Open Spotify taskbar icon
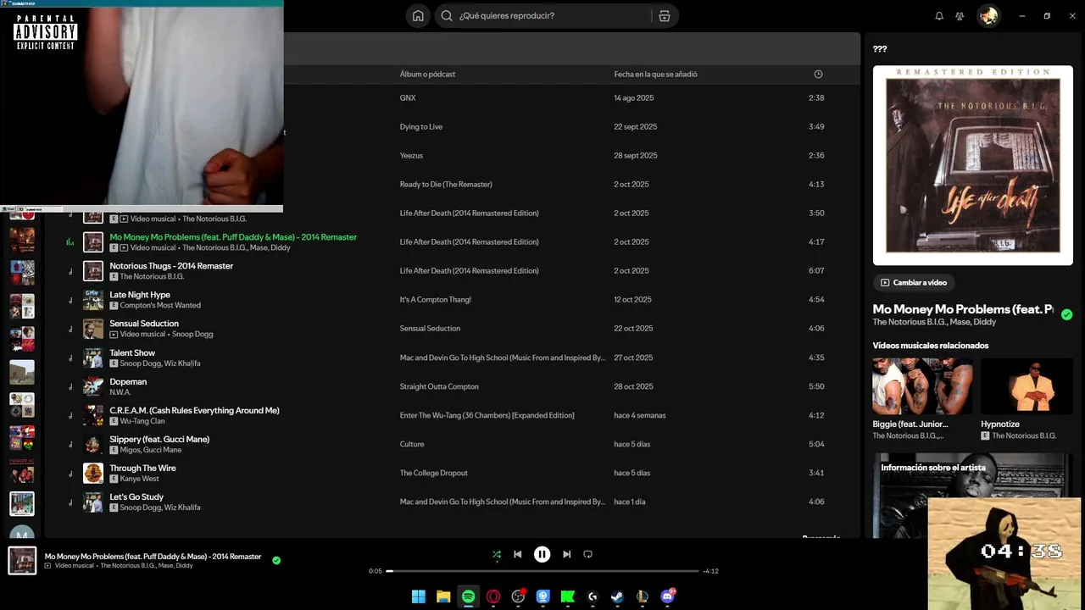The image size is (1085, 610). [x=468, y=596]
